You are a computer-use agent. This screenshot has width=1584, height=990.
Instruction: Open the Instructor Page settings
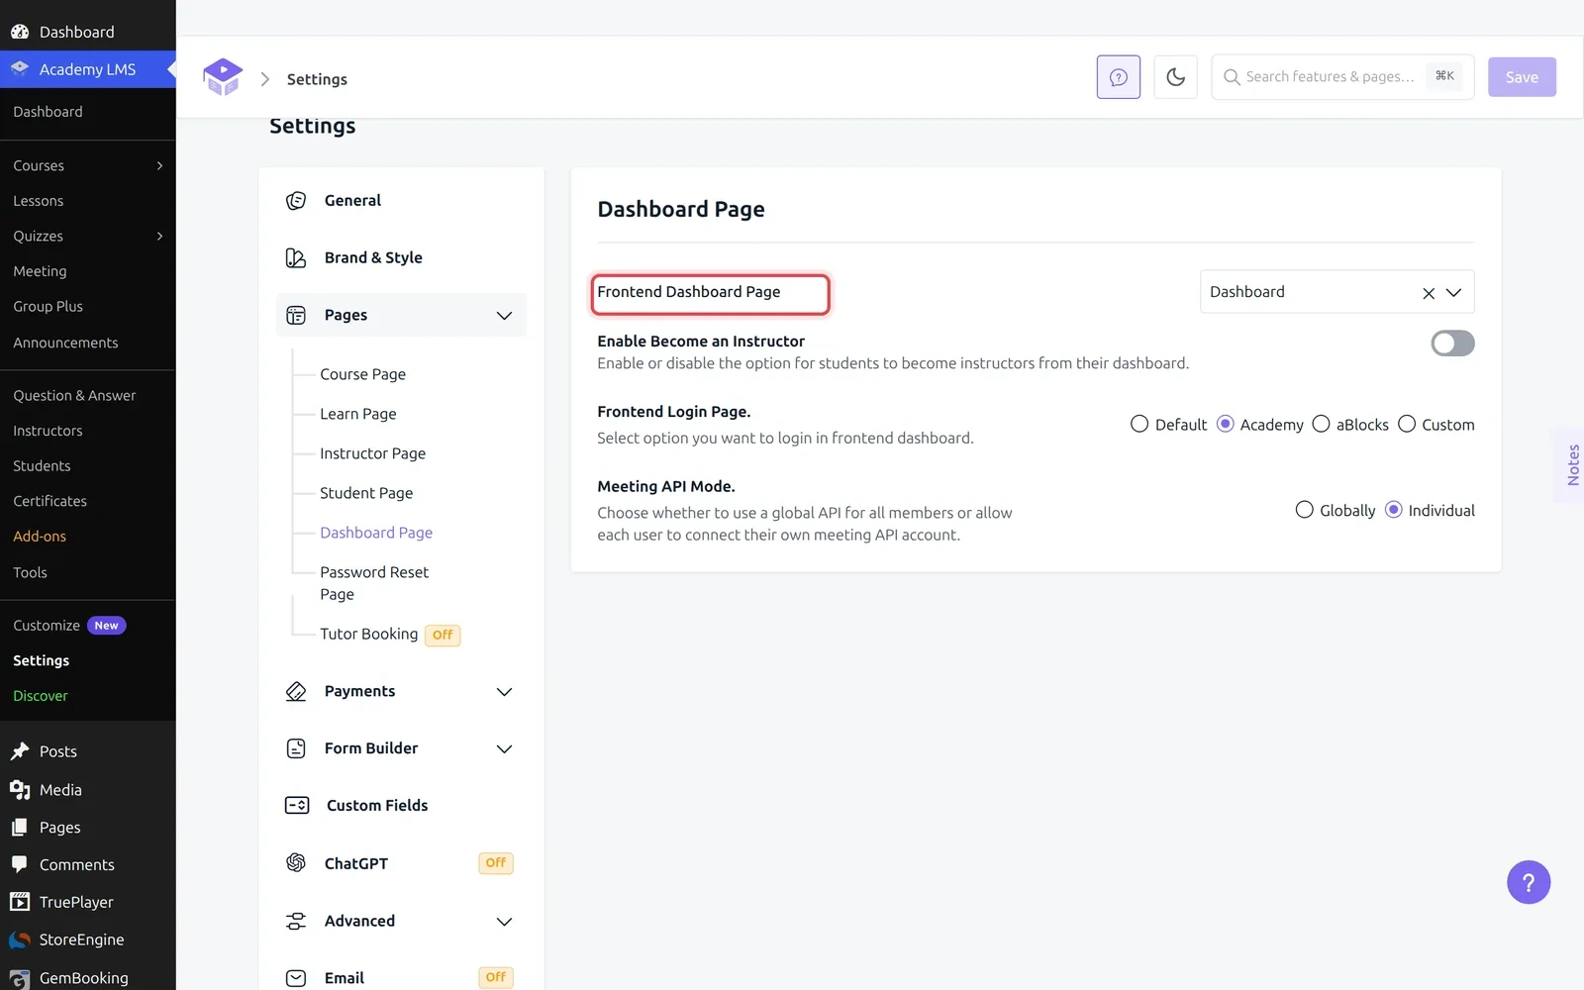pyautogui.click(x=372, y=453)
